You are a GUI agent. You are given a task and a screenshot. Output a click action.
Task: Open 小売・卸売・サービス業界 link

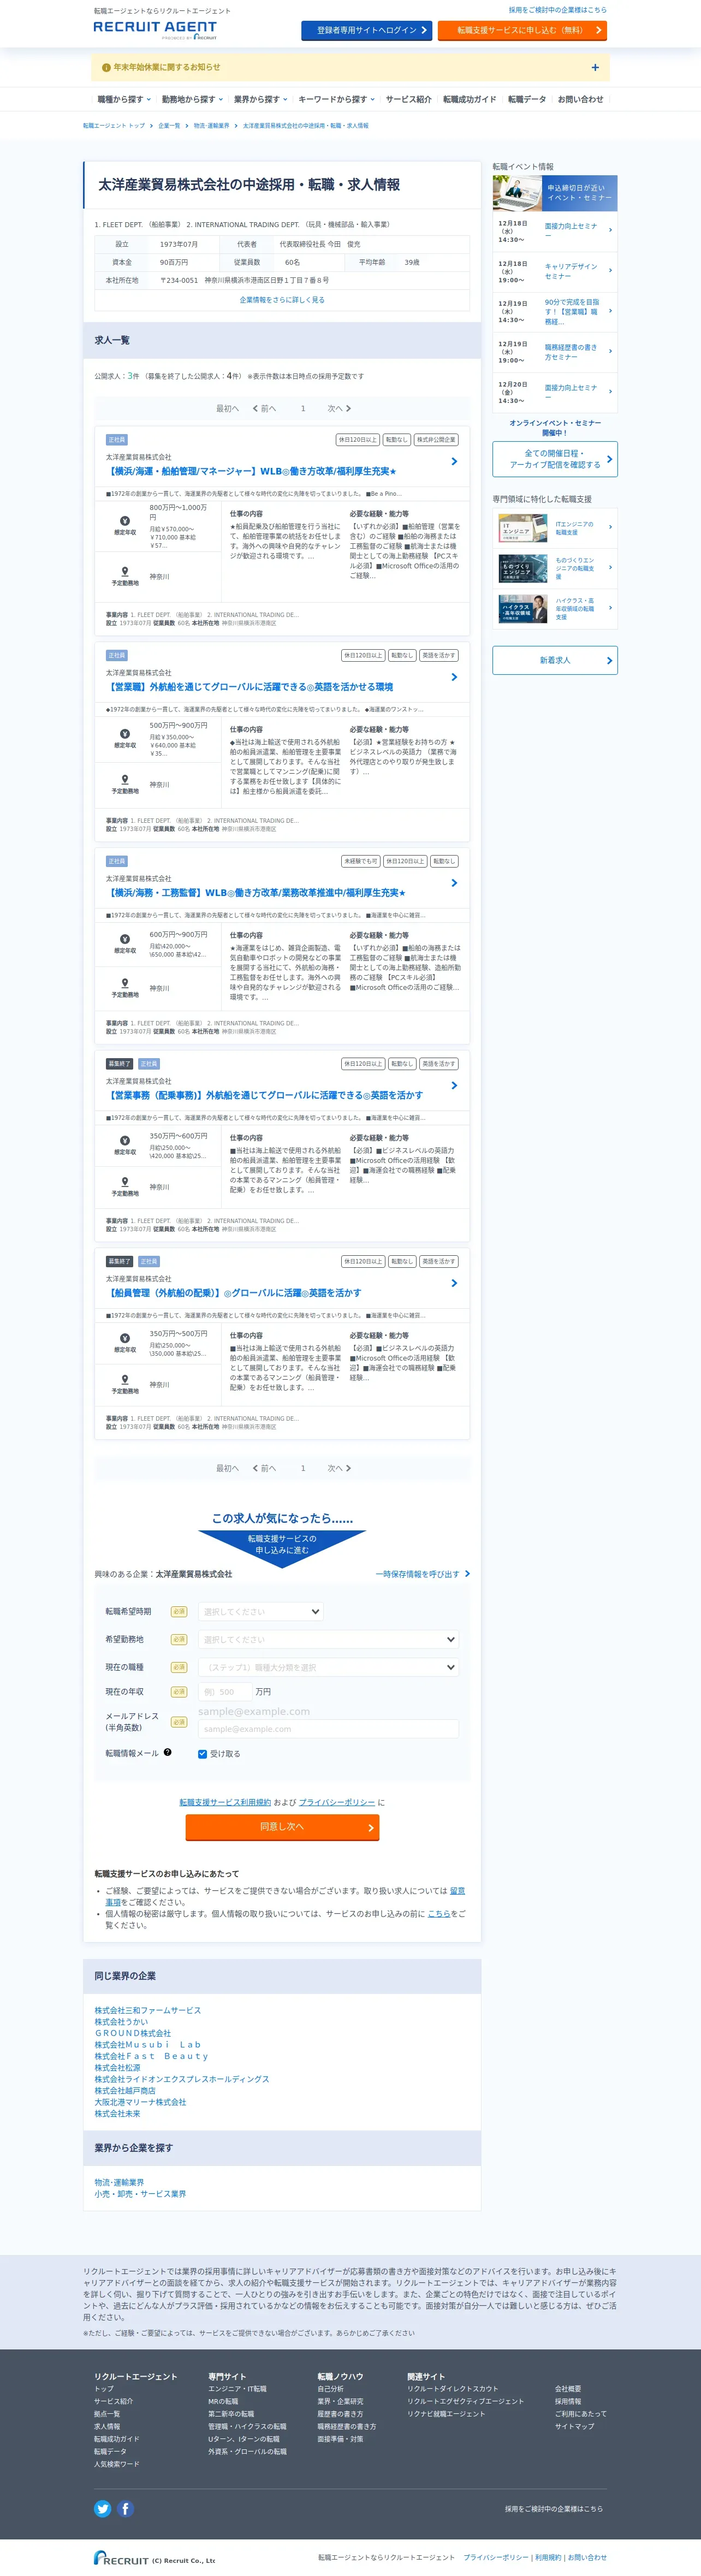tap(140, 2194)
